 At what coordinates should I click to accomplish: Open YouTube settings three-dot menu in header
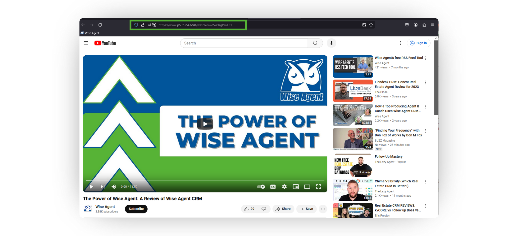[400, 43]
